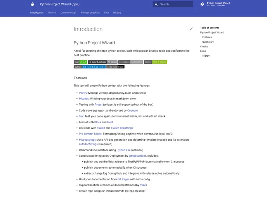Jump to Links in table of contents
Screen dimensions: 267x199
203,51
